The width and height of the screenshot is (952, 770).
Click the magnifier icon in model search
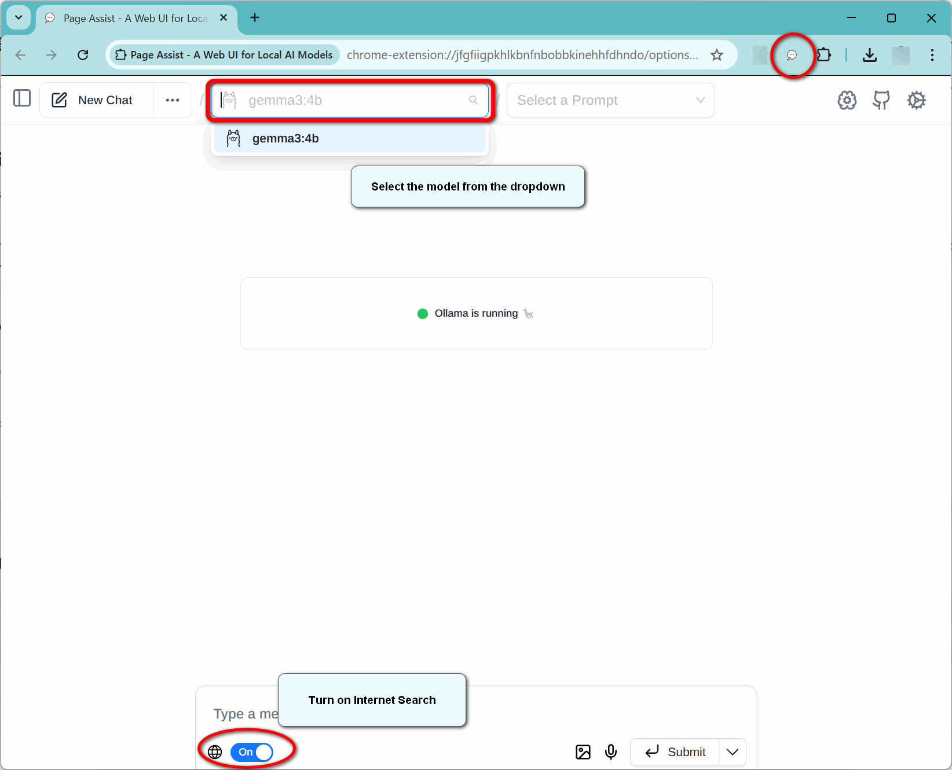(474, 100)
